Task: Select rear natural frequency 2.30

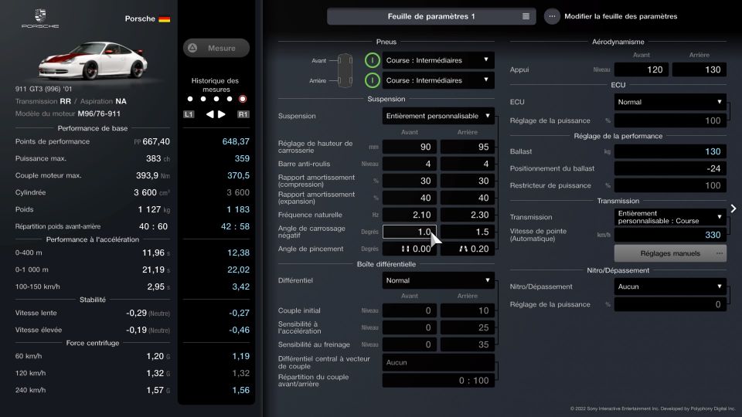Action: [x=468, y=215]
